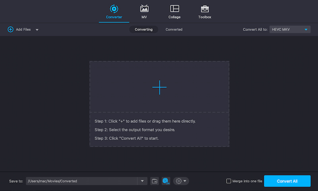This screenshot has height=191, width=318.
Task: Click the 'Step 1' instruction text
Action: (145, 121)
